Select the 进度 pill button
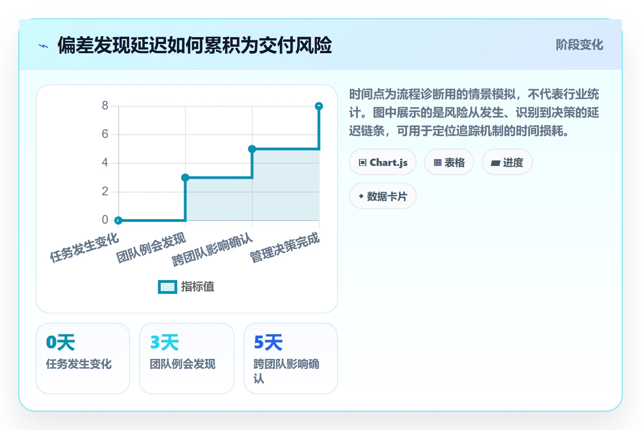The height and width of the screenshot is (430, 641). [507, 162]
